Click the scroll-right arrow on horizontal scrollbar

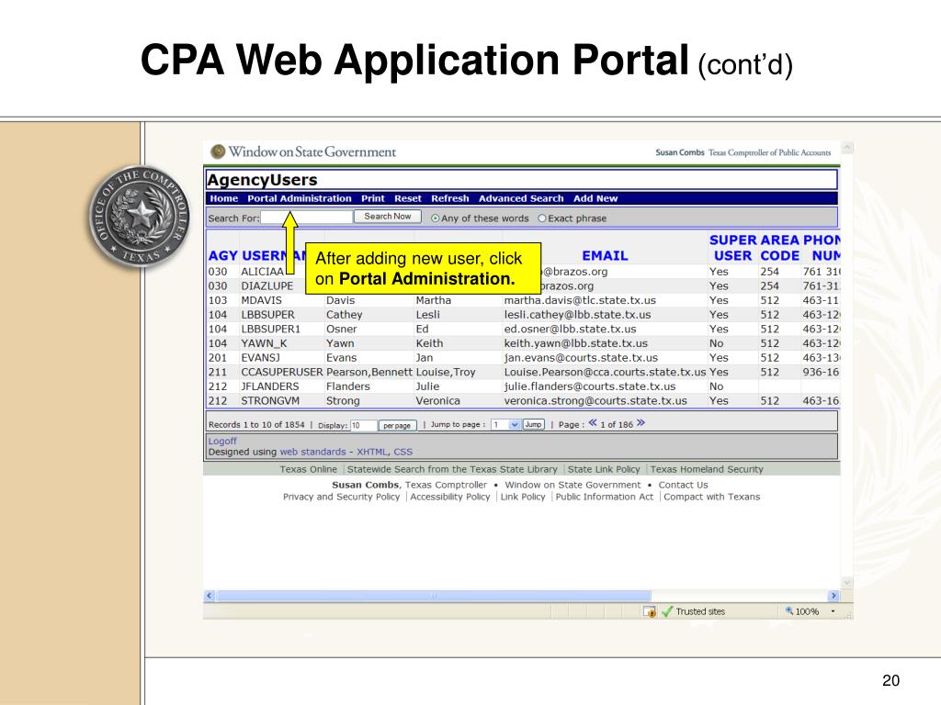tap(833, 596)
